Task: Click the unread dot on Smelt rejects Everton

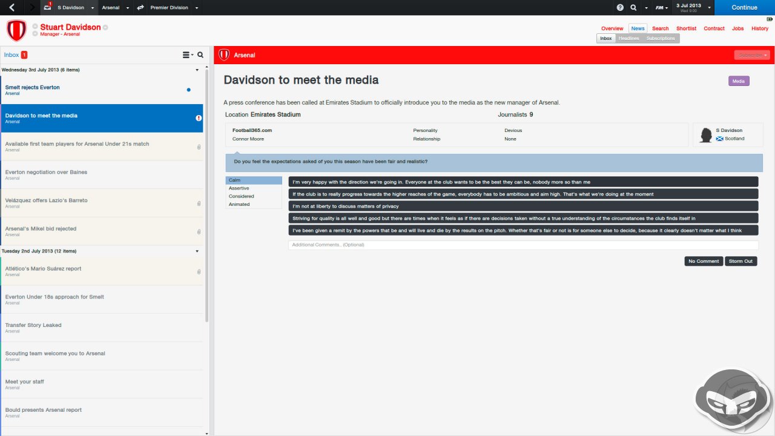Action: point(189,90)
